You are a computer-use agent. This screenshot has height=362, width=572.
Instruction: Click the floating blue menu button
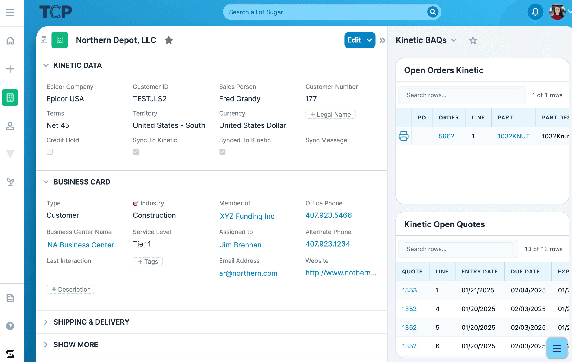click(557, 348)
